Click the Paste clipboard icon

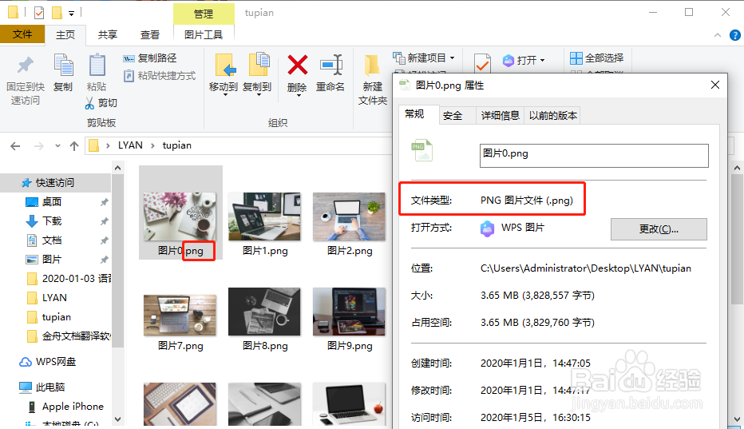click(x=97, y=65)
